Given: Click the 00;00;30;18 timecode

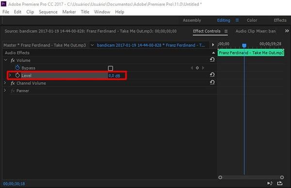Looking at the screenshot, I should pyautogui.click(x=14, y=184).
